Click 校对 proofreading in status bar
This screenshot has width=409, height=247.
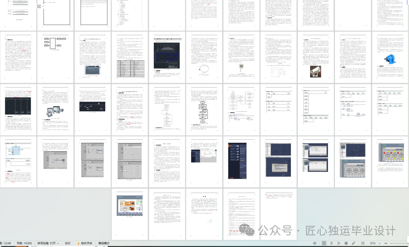point(68,243)
